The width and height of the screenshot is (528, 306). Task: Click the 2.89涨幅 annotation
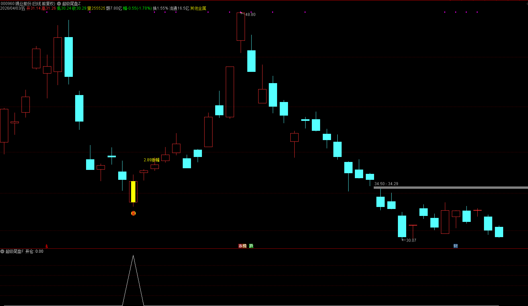[152, 160]
